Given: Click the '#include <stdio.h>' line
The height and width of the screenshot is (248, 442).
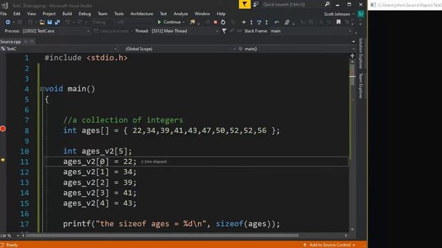Looking at the screenshot, I should click(x=86, y=58).
